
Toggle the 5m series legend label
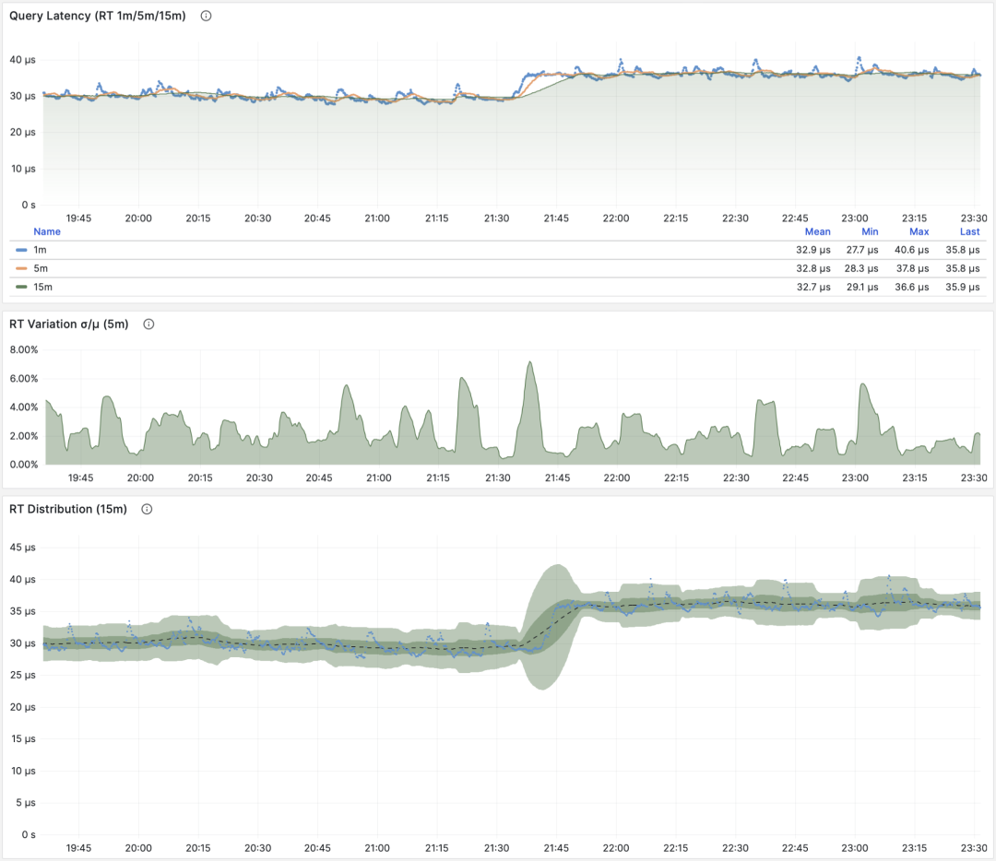40,268
